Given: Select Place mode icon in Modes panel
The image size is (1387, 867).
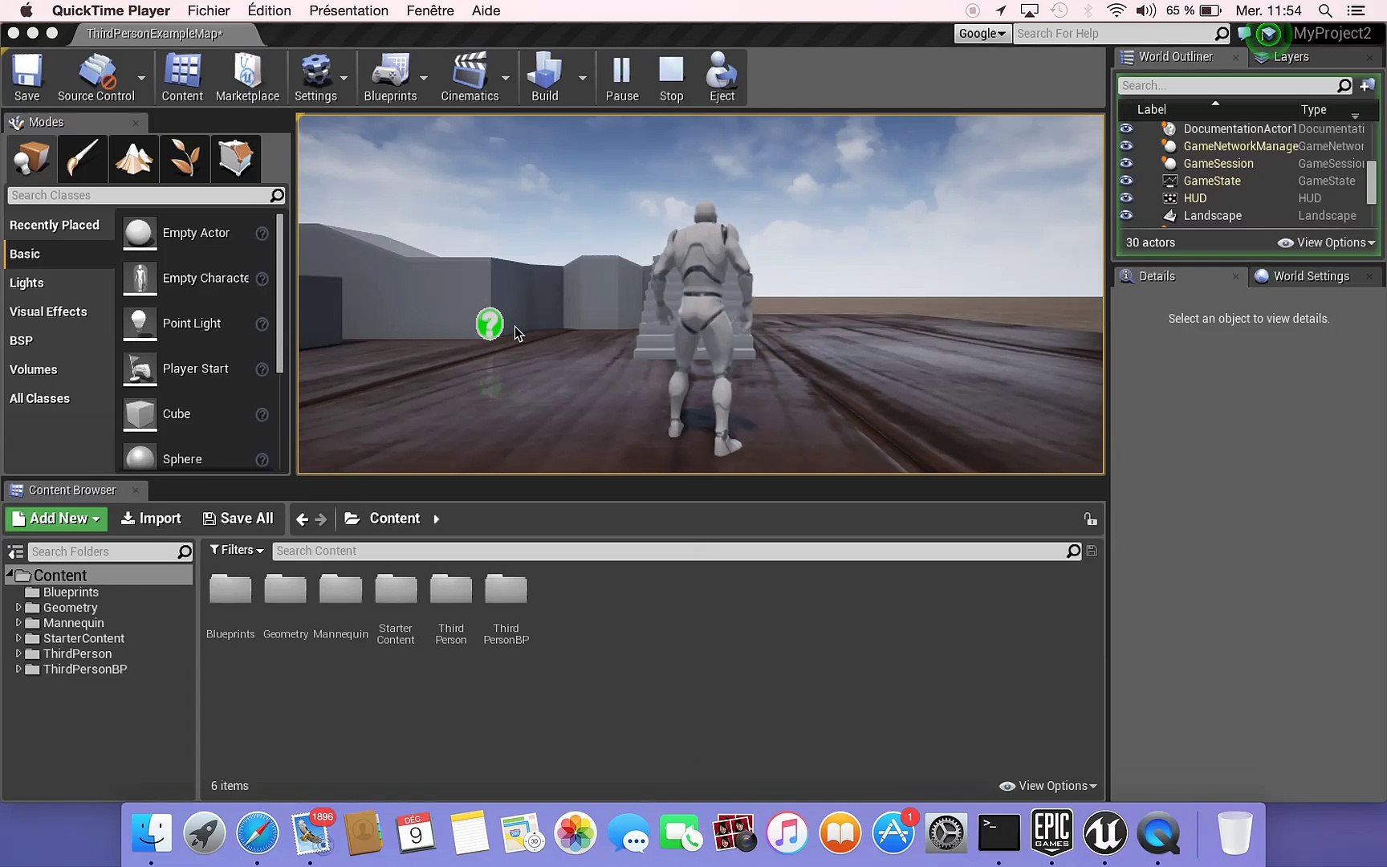Looking at the screenshot, I should coord(31,157).
